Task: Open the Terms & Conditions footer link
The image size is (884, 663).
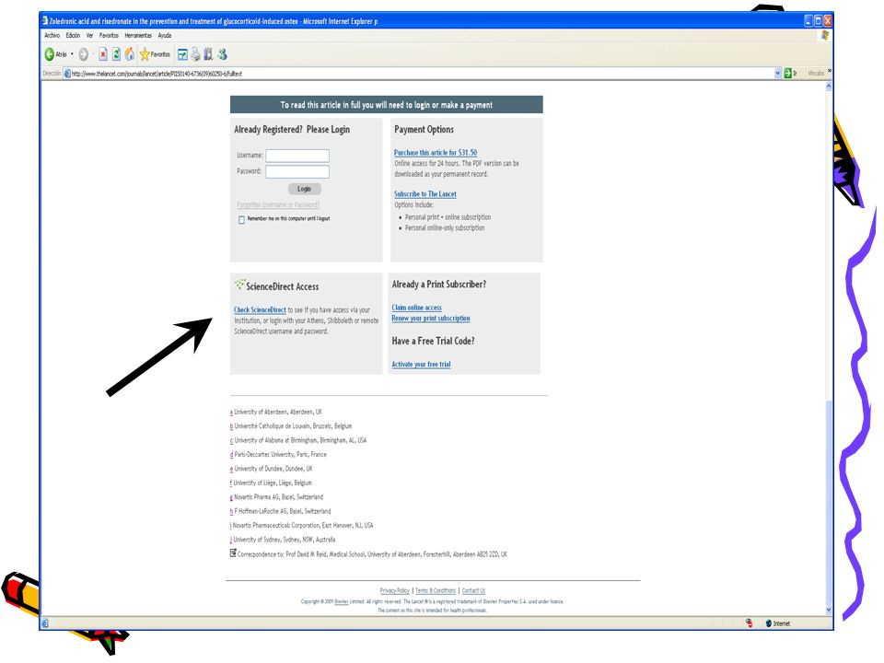Action: tap(436, 590)
